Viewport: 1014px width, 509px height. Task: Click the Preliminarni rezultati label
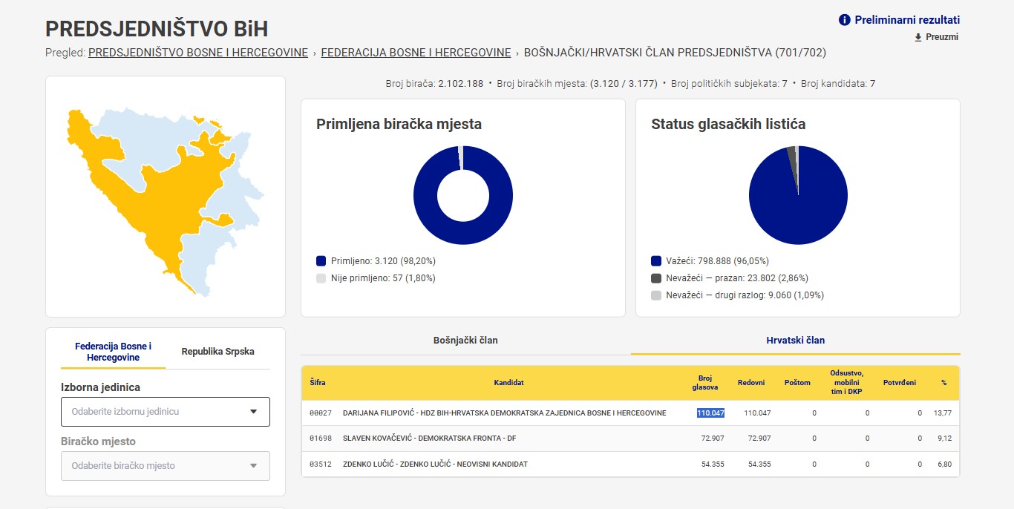[907, 20]
